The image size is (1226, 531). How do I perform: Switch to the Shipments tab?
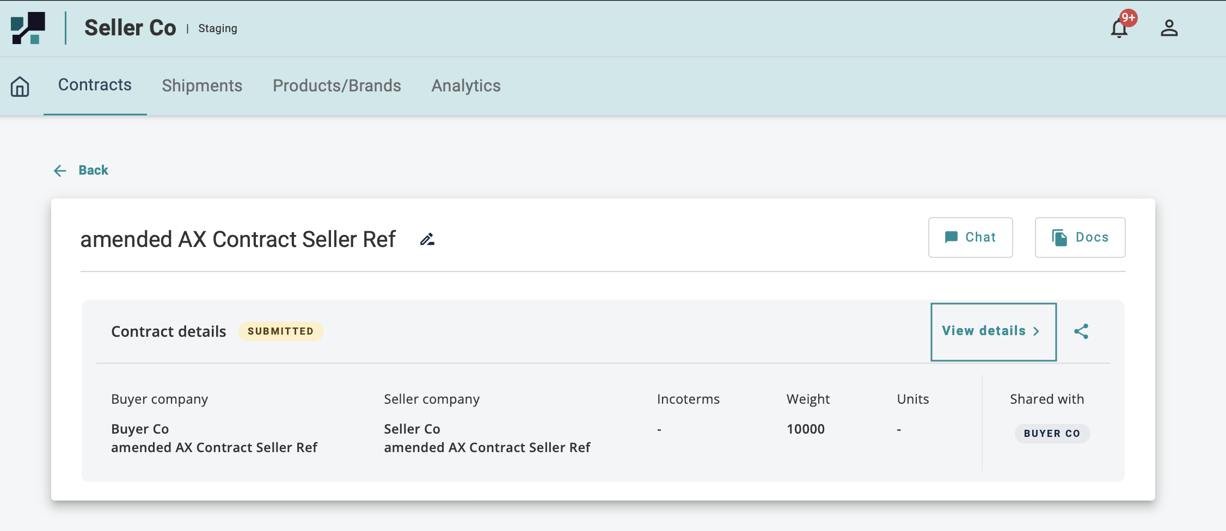202,86
